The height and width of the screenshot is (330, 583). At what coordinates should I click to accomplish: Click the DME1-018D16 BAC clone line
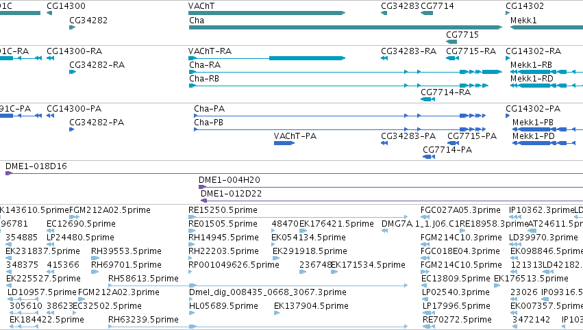click(x=294, y=173)
